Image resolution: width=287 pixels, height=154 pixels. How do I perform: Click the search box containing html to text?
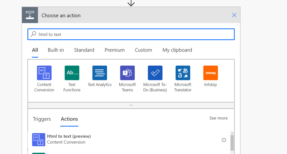pyautogui.click(x=131, y=34)
